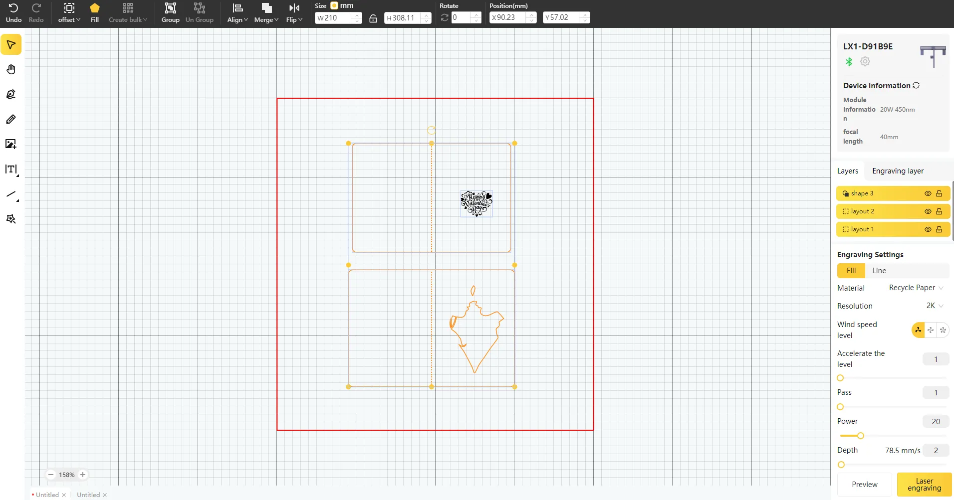Viewport: 954px width, 500px height.
Task: Zoom out with the minus button
Action: tap(51, 475)
